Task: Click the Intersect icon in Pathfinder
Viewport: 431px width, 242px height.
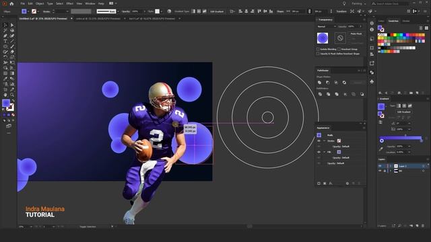Action: point(336,82)
